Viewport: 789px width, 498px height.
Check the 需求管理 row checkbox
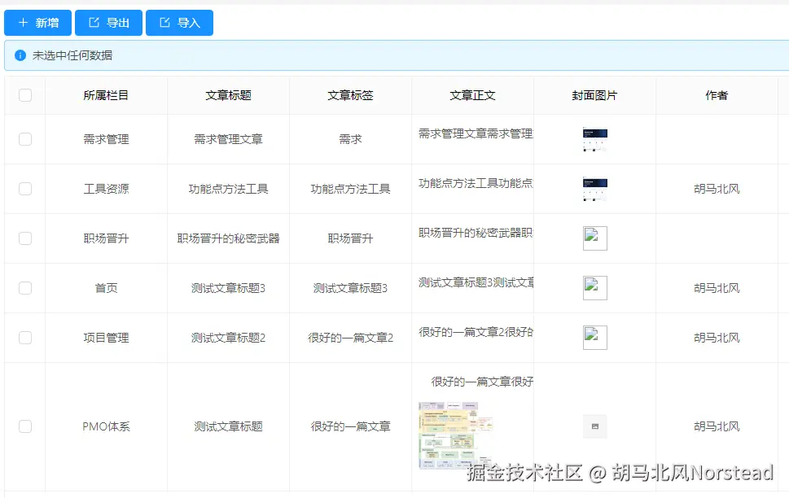tap(25, 139)
